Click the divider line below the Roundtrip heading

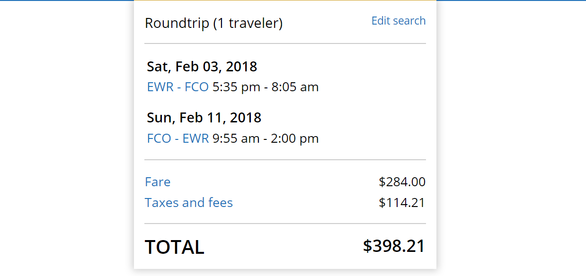(x=285, y=43)
